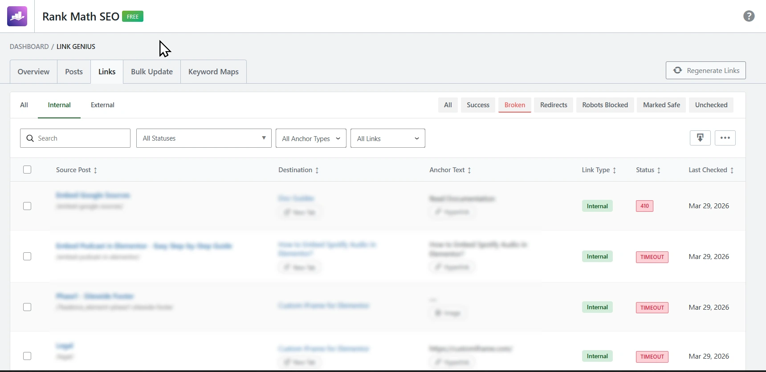Click into the Search input field
The width and height of the screenshot is (766, 372).
point(75,138)
